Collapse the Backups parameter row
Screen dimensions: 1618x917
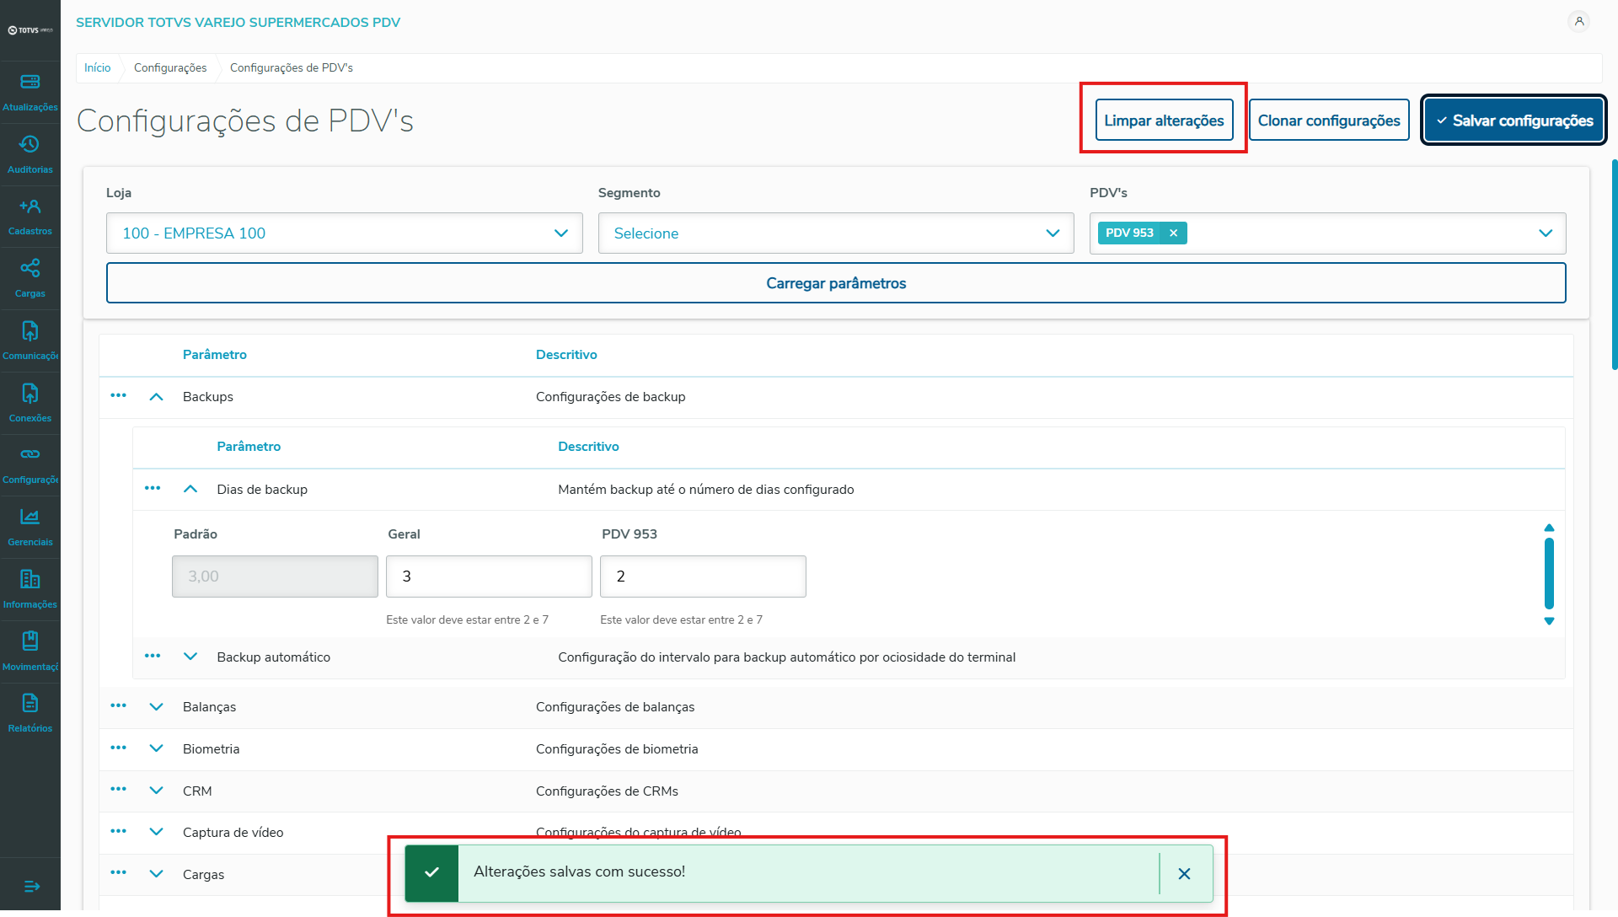(156, 397)
